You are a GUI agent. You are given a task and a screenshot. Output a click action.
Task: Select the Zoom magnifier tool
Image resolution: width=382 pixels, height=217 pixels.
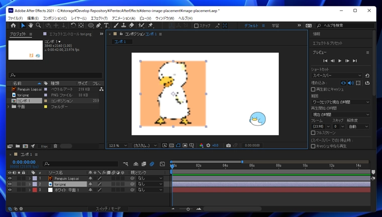tap(38, 25)
